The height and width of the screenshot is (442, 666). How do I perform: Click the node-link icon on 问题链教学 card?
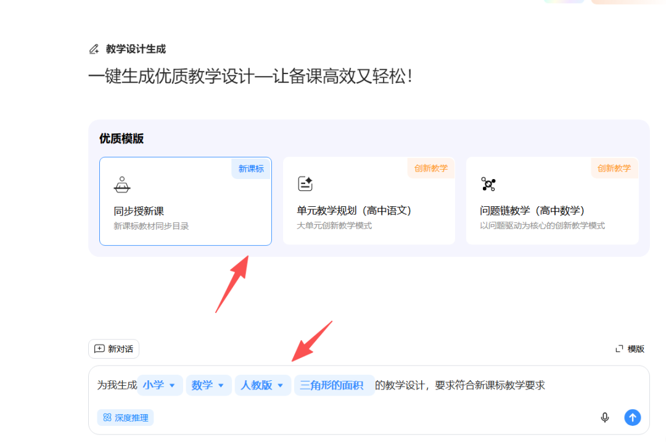tap(489, 183)
